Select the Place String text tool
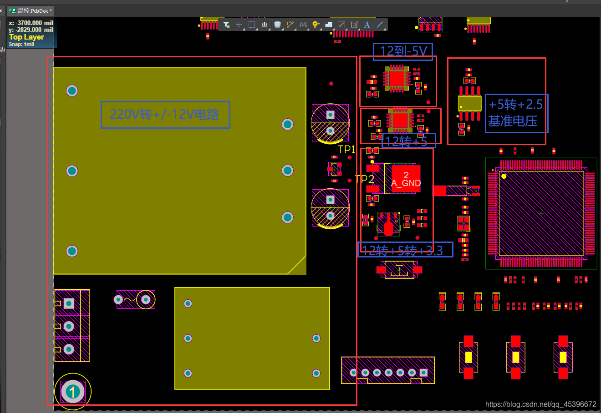Image resolution: width=601 pixels, height=413 pixels. (367, 25)
